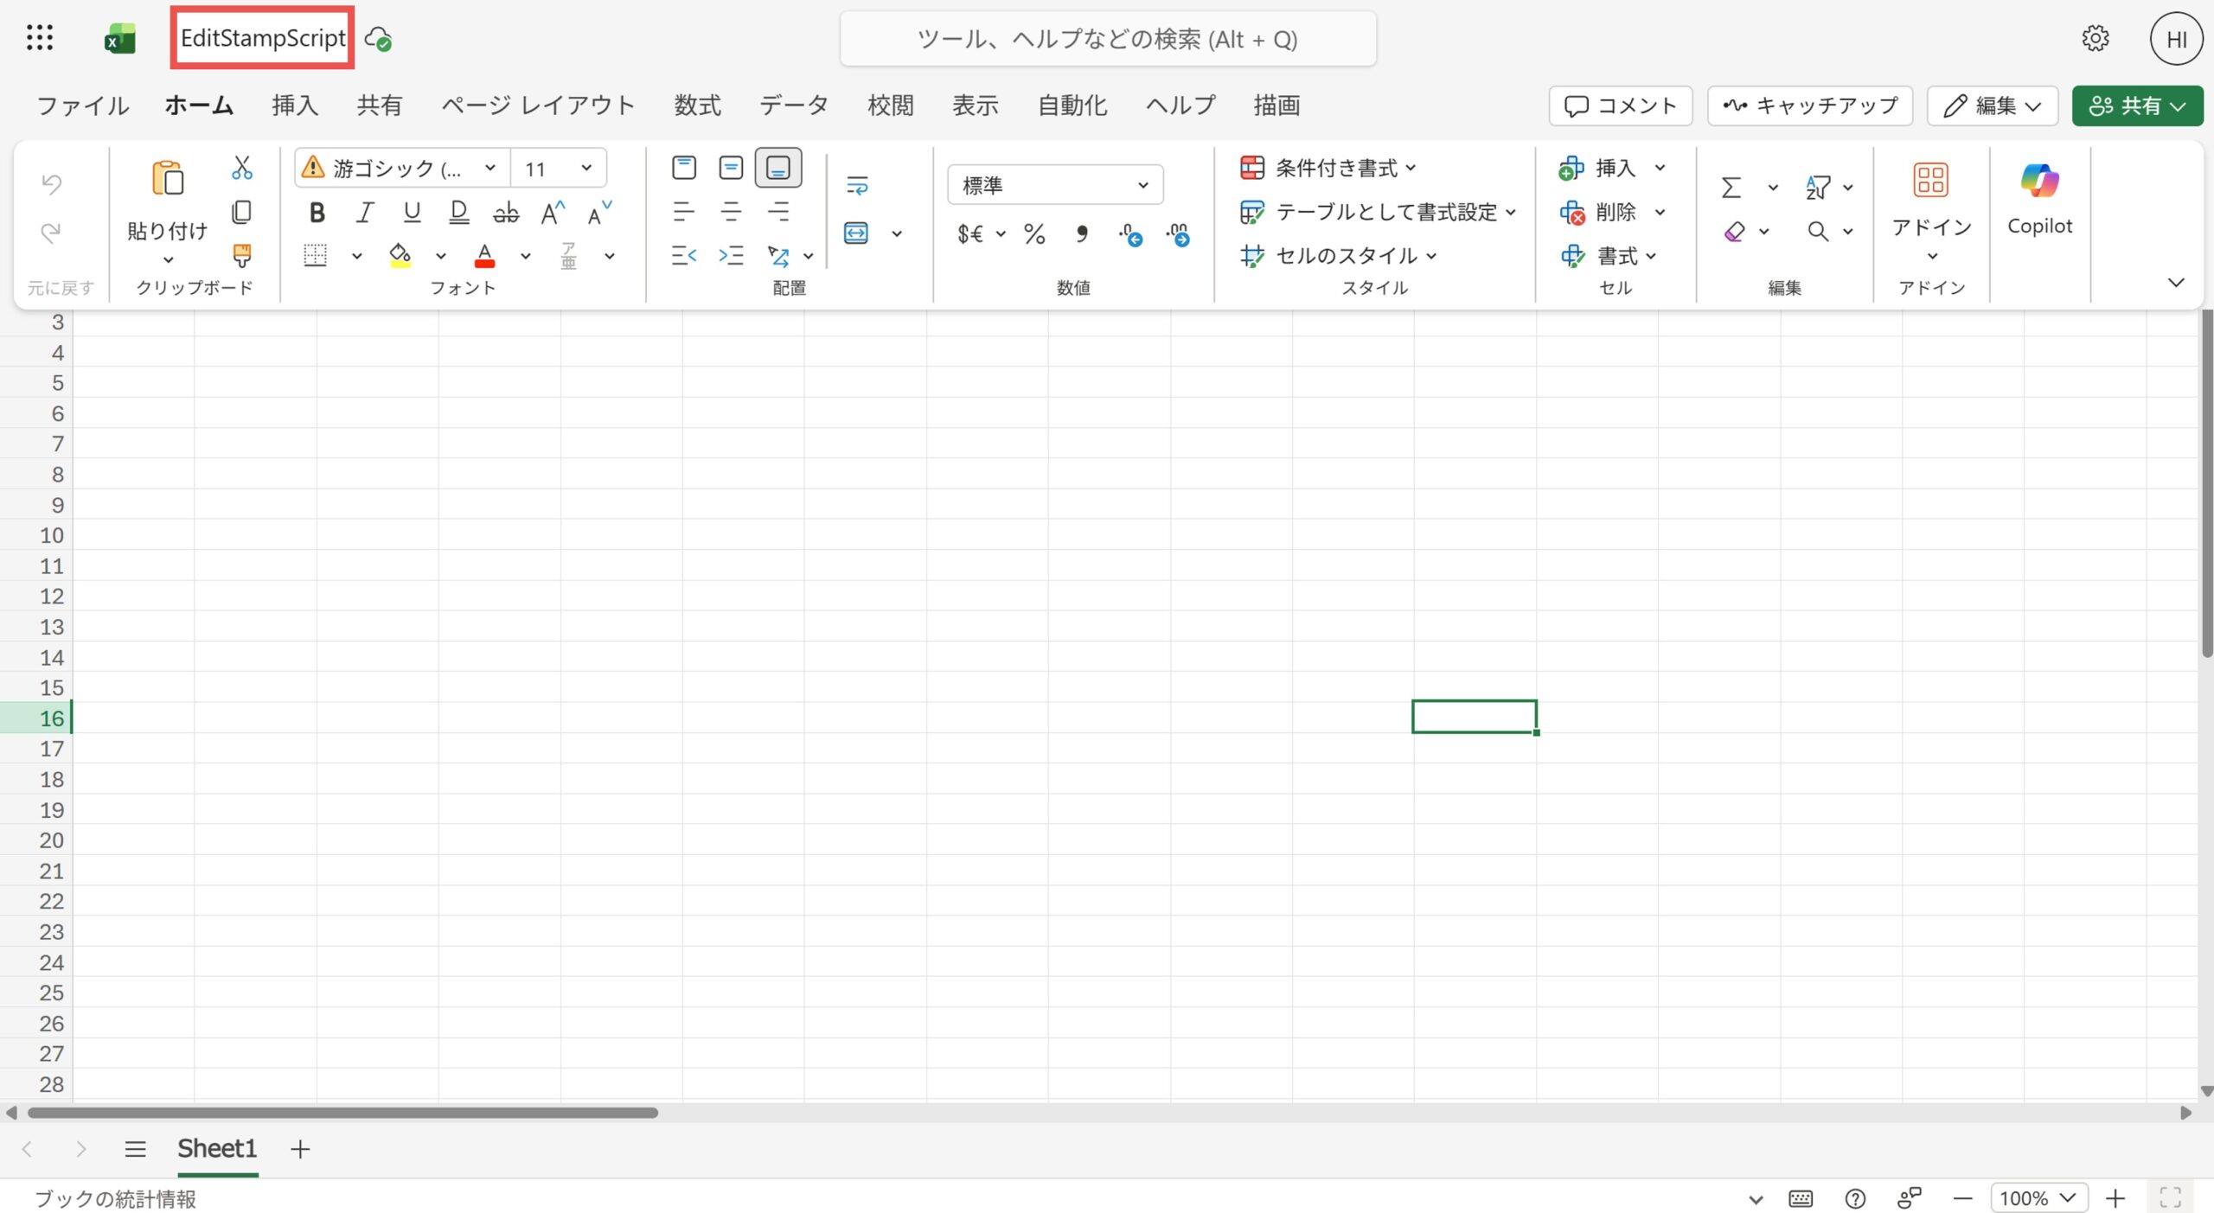Switch to the データ ribbon tab
The height and width of the screenshot is (1213, 2214).
coord(793,105)
